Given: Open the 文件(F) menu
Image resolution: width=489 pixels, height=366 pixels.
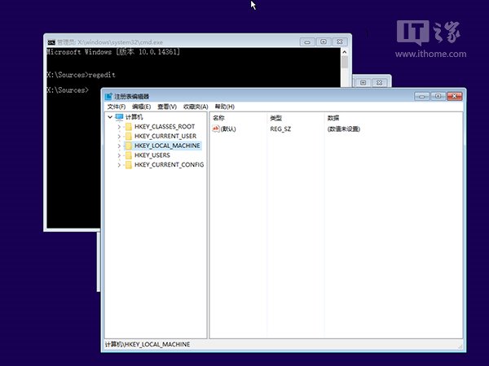Looking at the screenshot, I should coord(116,107).
